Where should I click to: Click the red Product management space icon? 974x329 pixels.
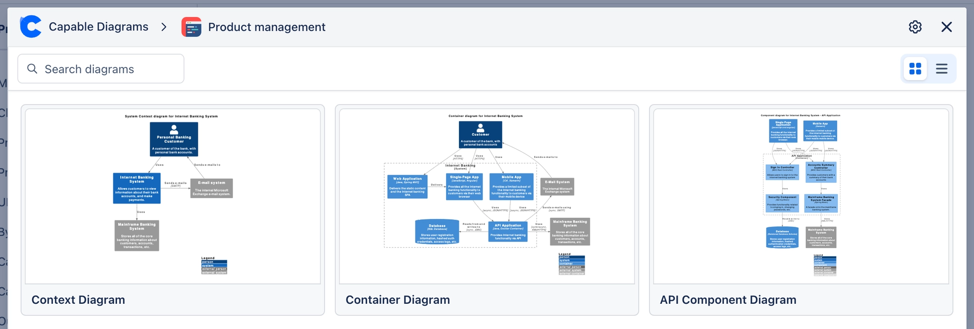pos(191,27)
